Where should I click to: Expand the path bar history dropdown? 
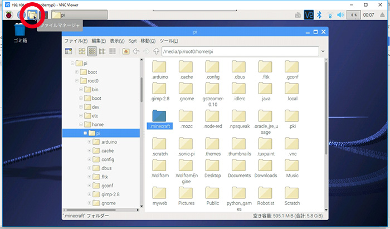pyautogui.click(x=322, y=51)
